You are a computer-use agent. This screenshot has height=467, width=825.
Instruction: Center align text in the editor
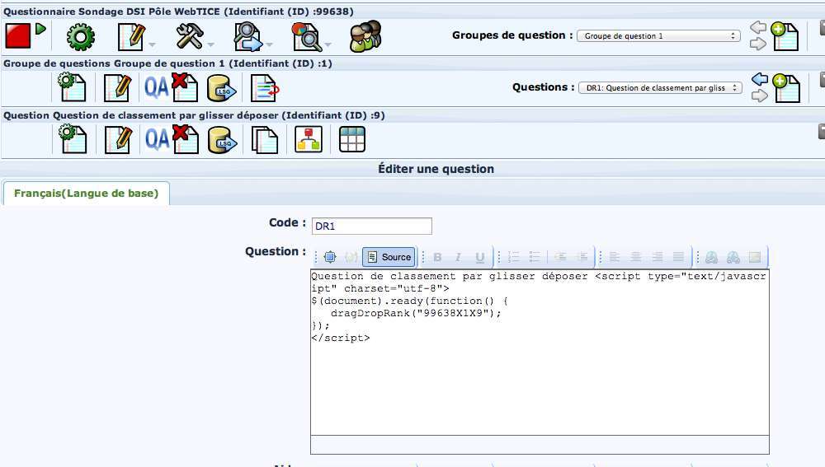635,257
